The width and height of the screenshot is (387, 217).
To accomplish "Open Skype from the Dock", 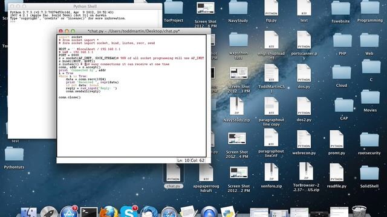I will (x=129, y=212).
